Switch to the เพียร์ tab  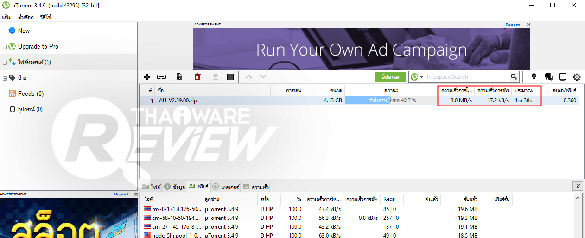coord(198,187)
